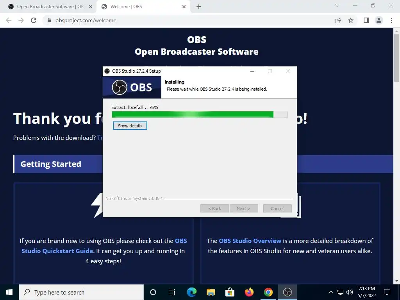Click the padlock site info icon
Screen dimensions: 400x300
coord(49,20)
